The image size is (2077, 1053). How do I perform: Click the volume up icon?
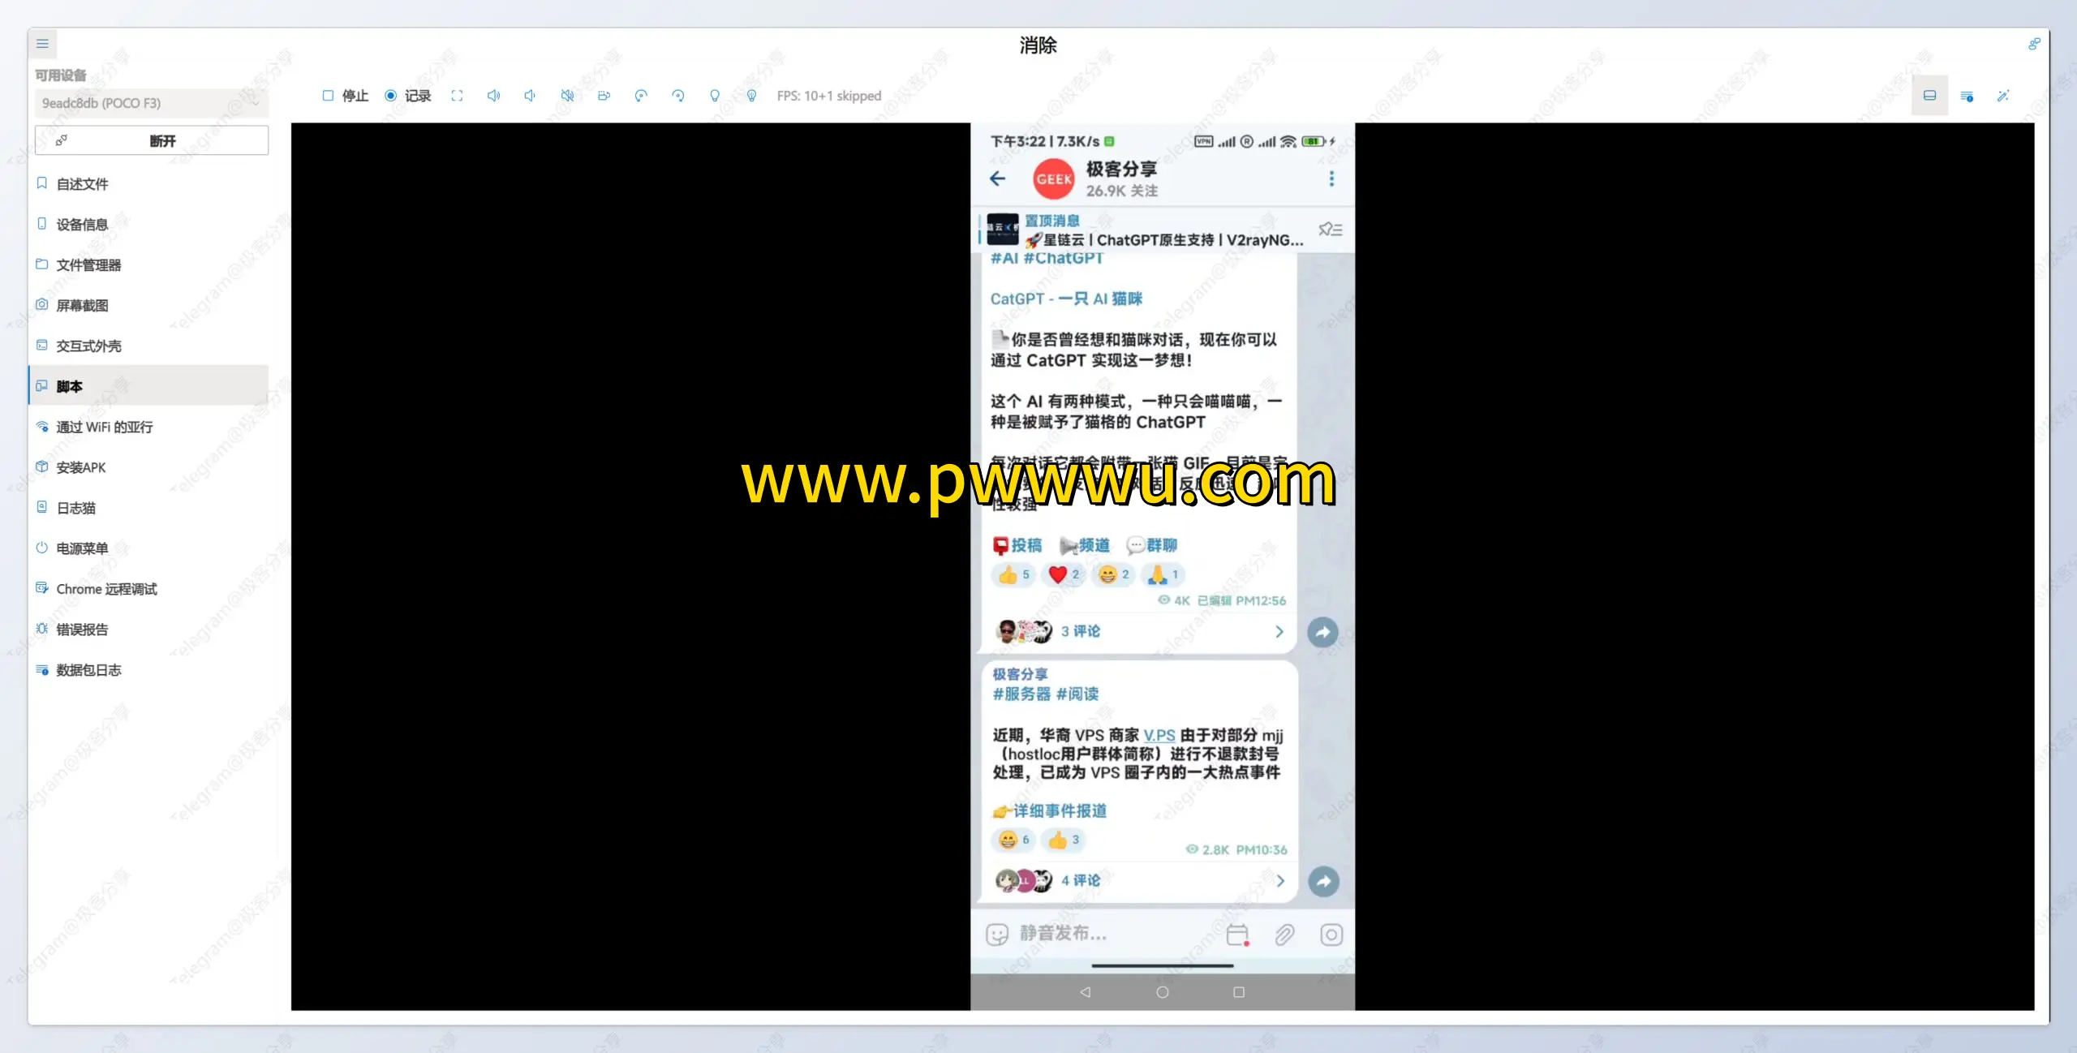tap(493, 96)
